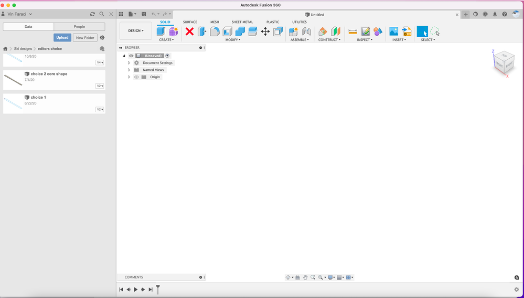
Task: Select the Offset Face tool icon
Action: tap(253, 31)
